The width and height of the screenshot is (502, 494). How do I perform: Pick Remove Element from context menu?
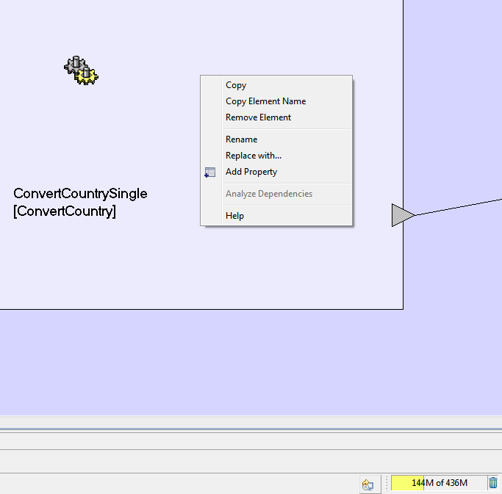[258, 117]
